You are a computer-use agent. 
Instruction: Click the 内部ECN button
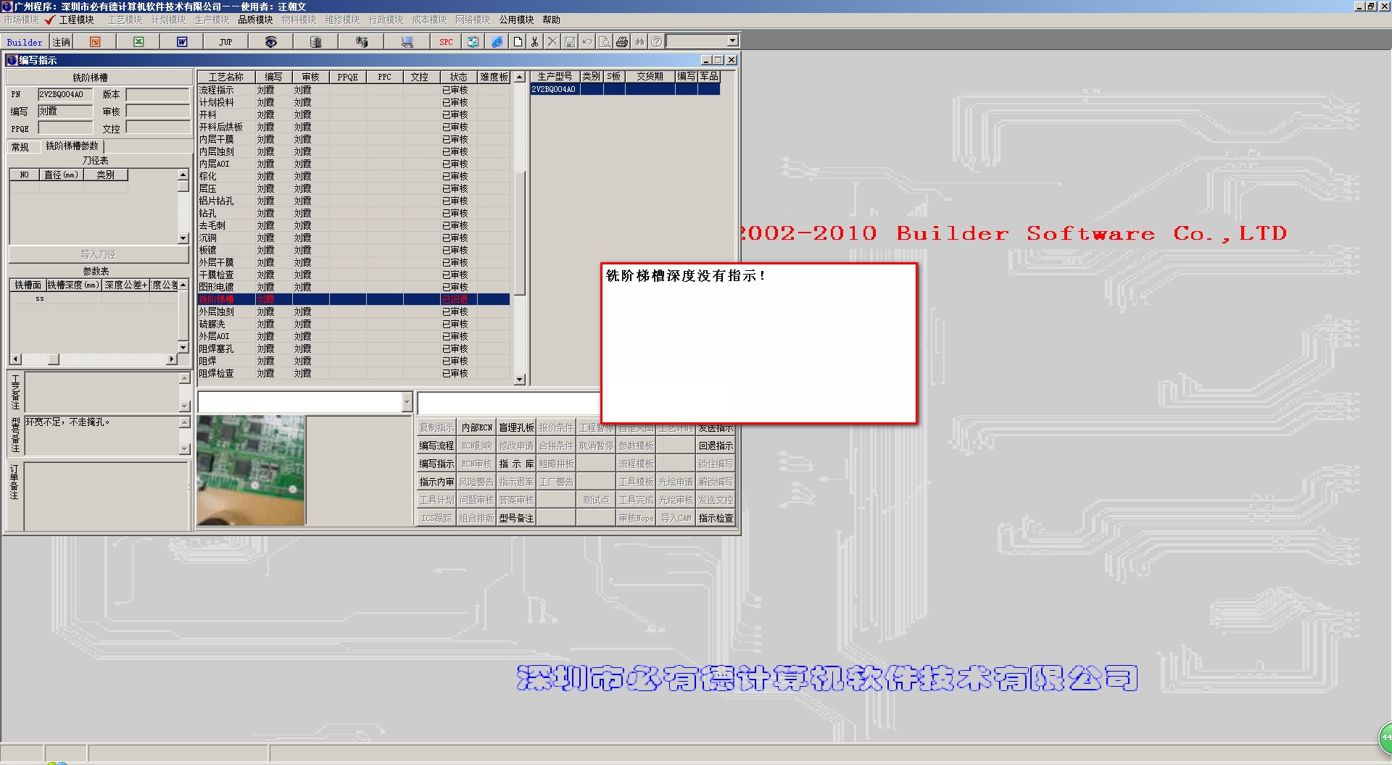tap(476, 427)
